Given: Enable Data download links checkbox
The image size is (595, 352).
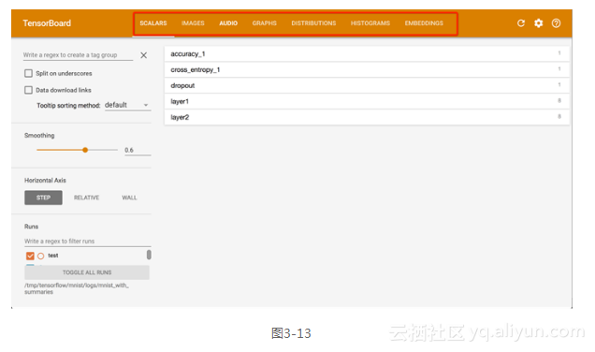Looking at the screenshot, I should 28,90.
